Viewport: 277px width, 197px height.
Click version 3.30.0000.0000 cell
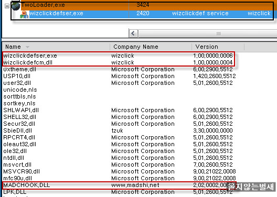[213, 130]
